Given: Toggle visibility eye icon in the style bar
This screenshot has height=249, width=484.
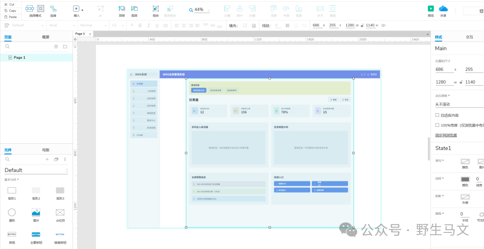Looking at the screenshot, I should (383, 26).
